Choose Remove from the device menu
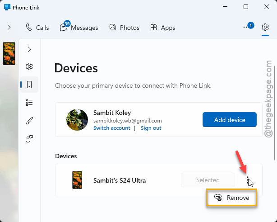Screen dimensions: 277x222 [x=231, y=198]
